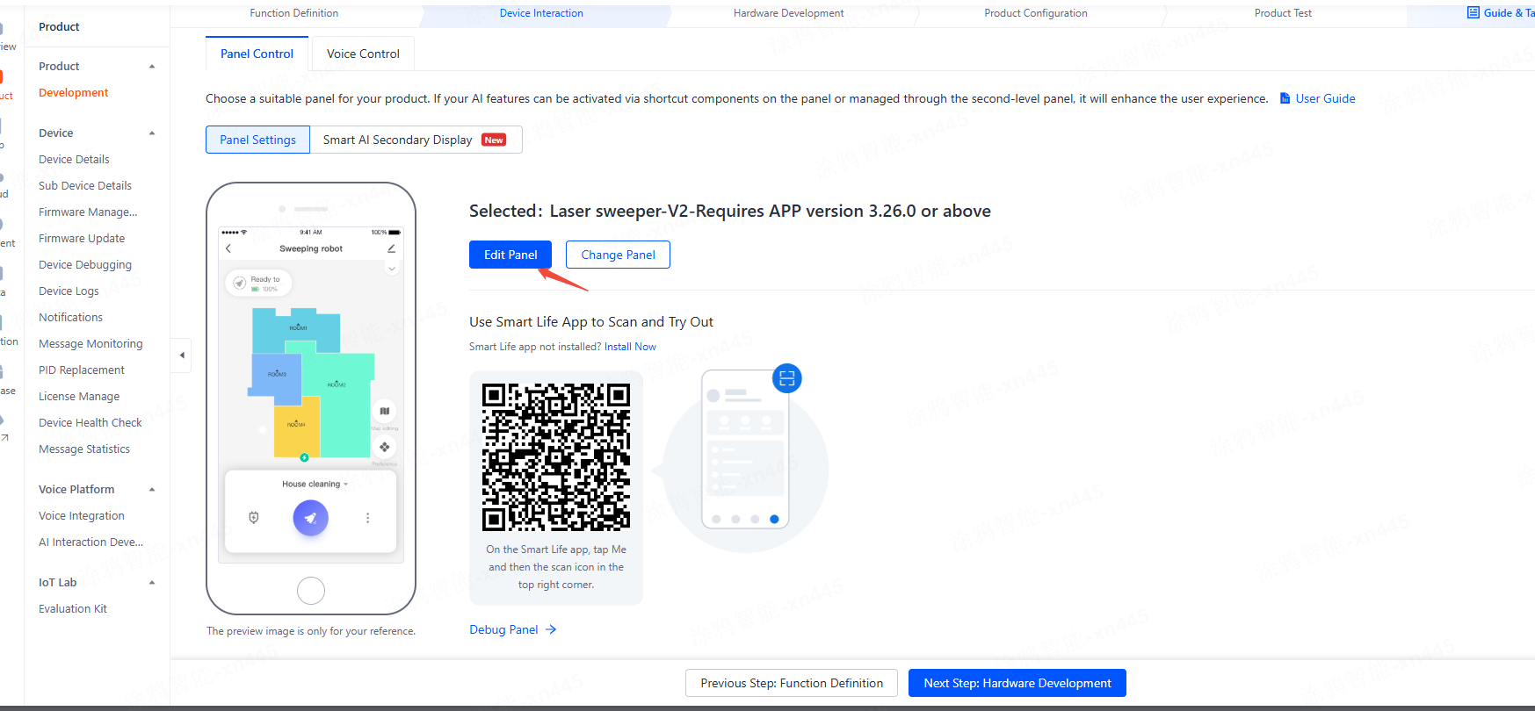Click the edit pencil icon in phone preview
The width and height of the screenshot is (1535, 711).
(x=392, y=248)
